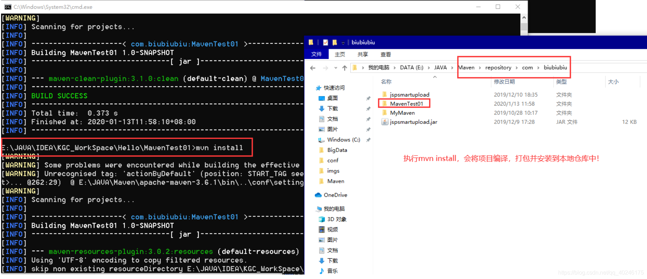Click biubiubiu in the address breadcrumb

point(555,67)
